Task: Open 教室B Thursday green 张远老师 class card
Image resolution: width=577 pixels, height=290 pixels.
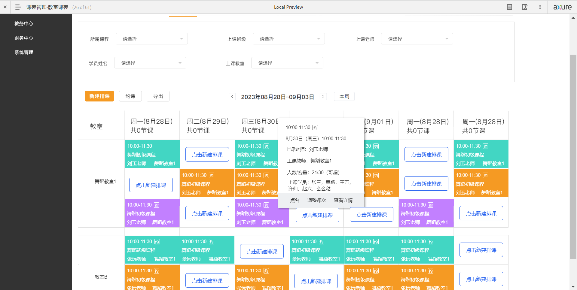Action: tap(316, 250)
